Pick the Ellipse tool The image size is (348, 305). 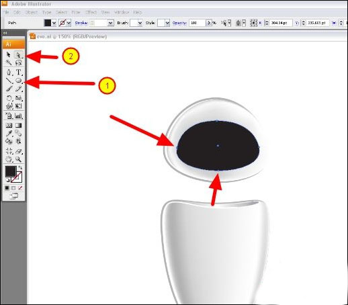click(19, 81)
